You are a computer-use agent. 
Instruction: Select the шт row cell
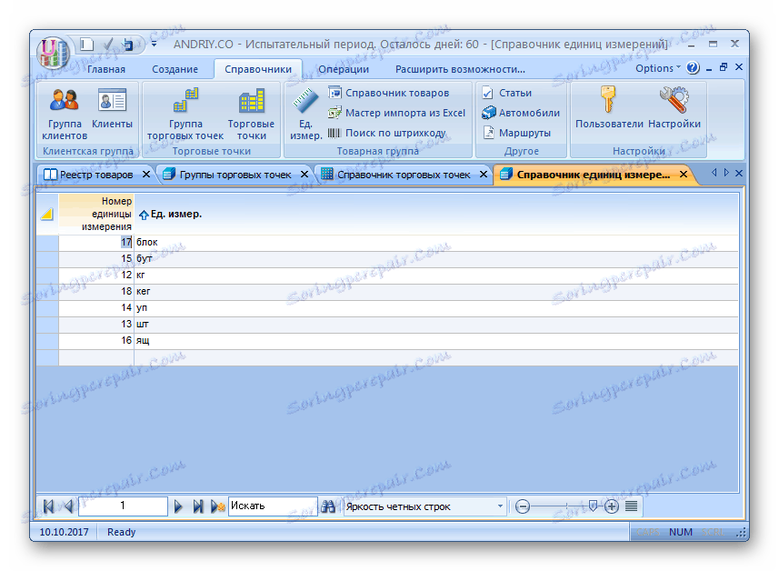[435, 325]
